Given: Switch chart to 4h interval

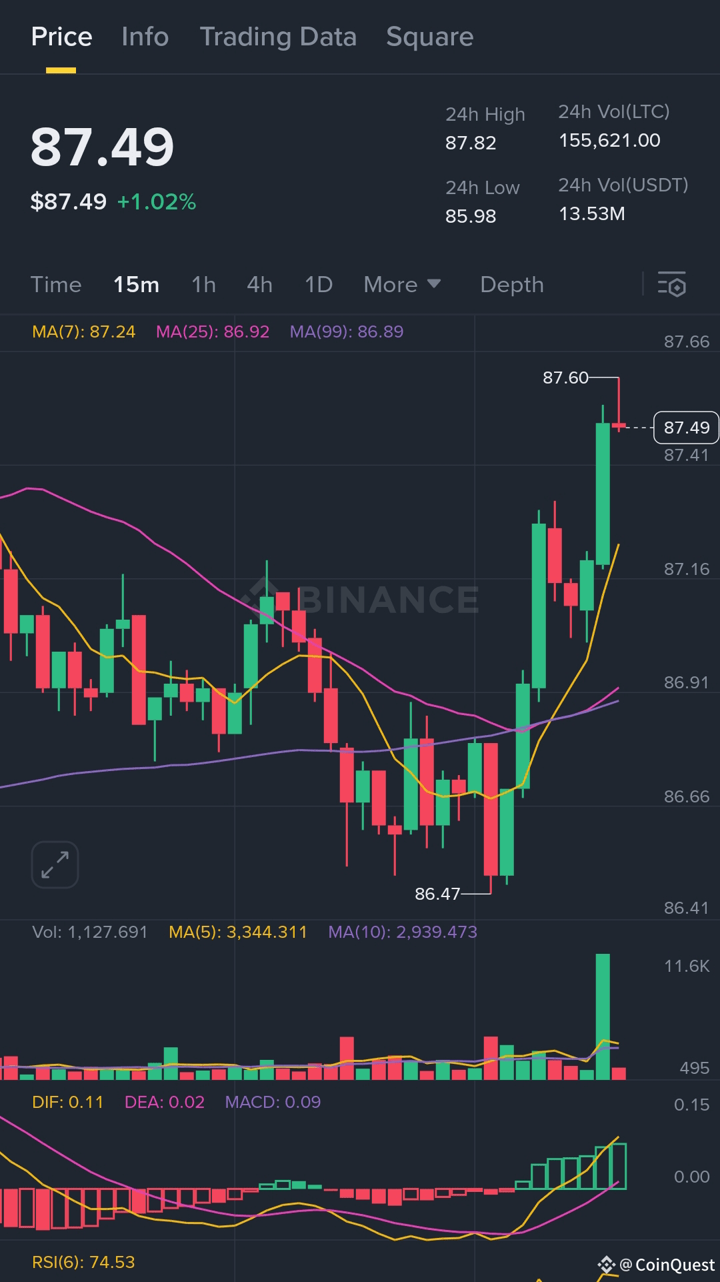Looking at the screenshot, I should [259, 285].
